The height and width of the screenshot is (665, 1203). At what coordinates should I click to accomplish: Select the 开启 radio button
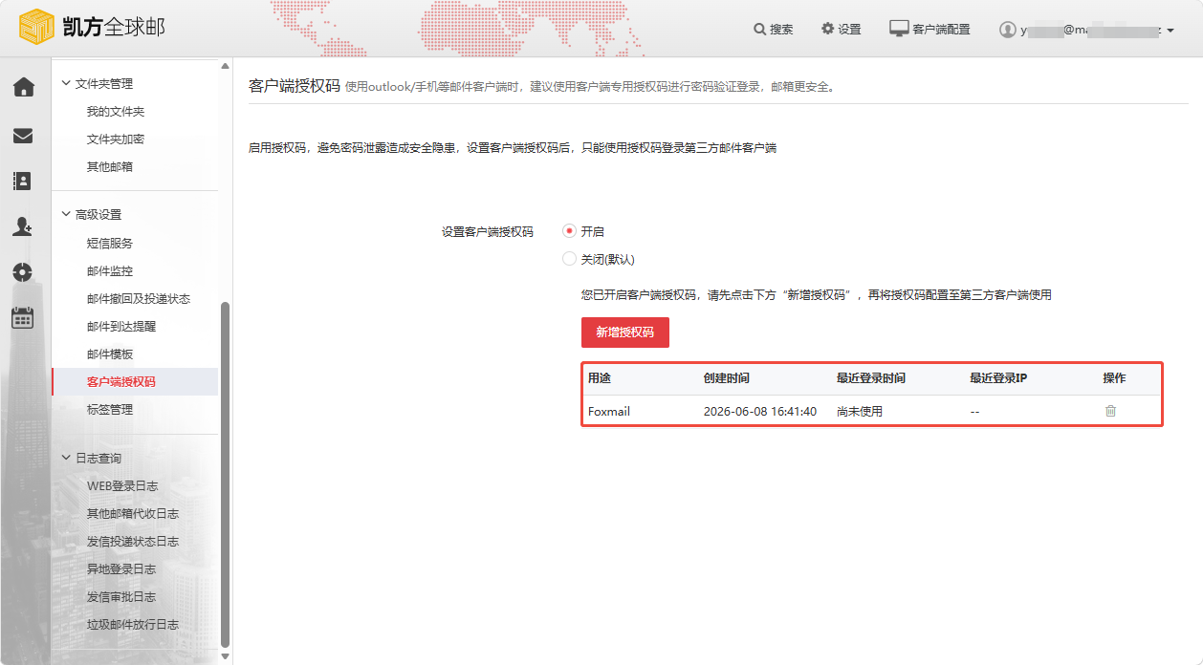pyautogui.click(x=569, y=231)
